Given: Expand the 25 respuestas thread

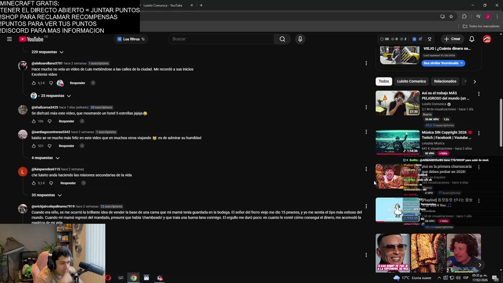Looking at the screenshot, I should point(51,96).
